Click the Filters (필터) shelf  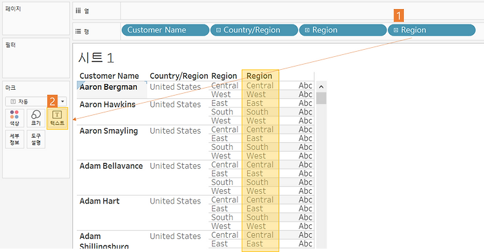tap(35, 58)
